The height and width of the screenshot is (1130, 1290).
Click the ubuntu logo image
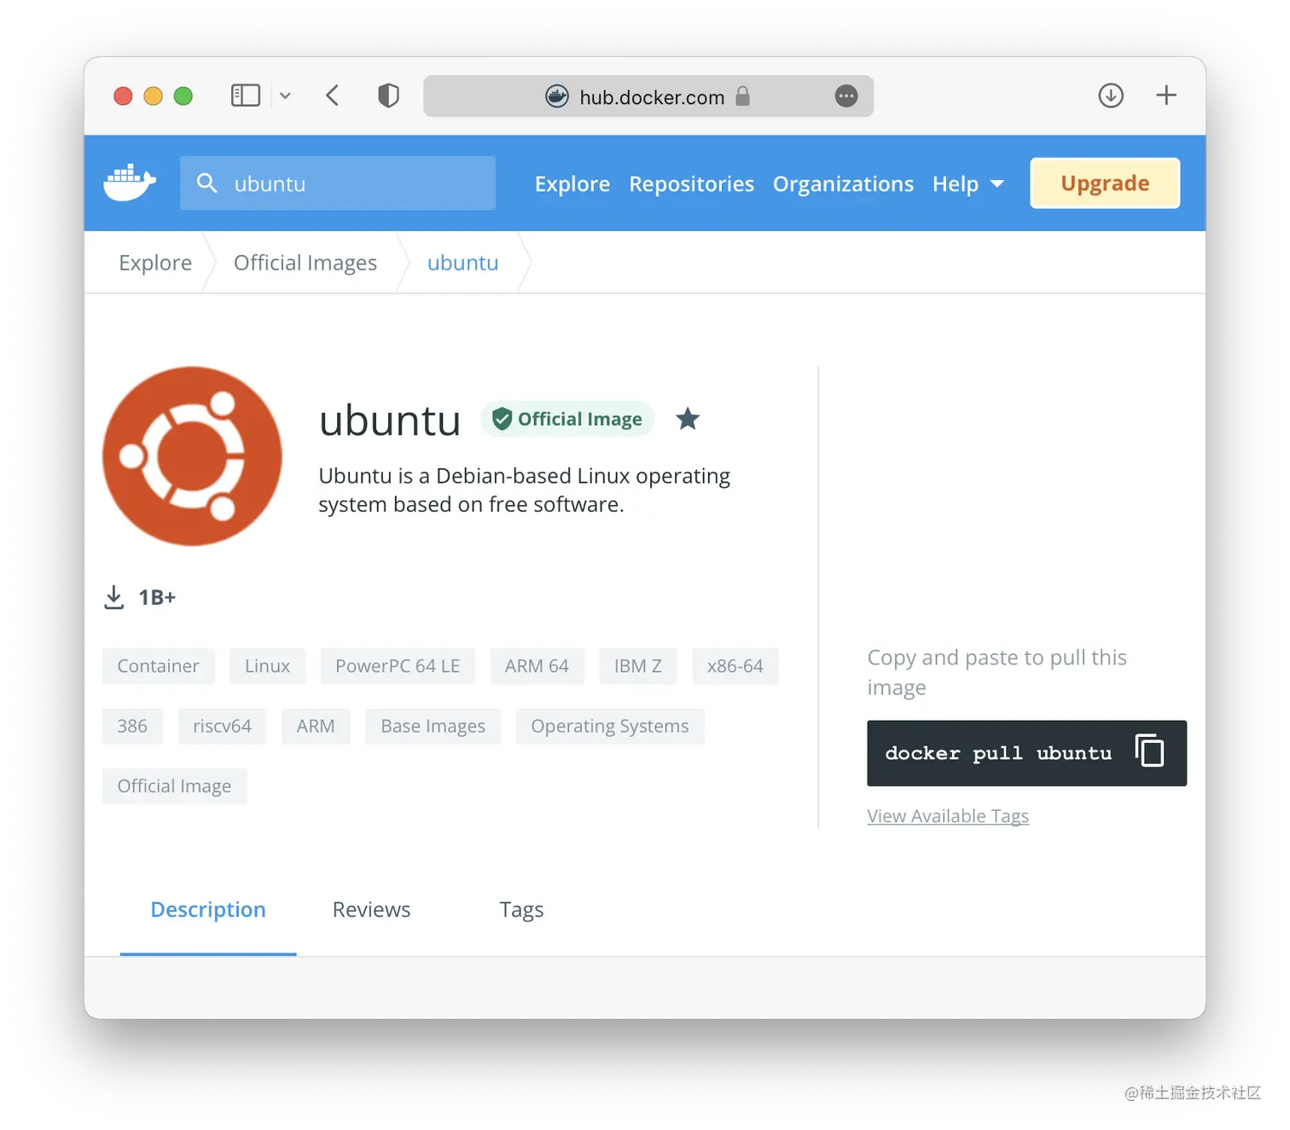point(192,456)
